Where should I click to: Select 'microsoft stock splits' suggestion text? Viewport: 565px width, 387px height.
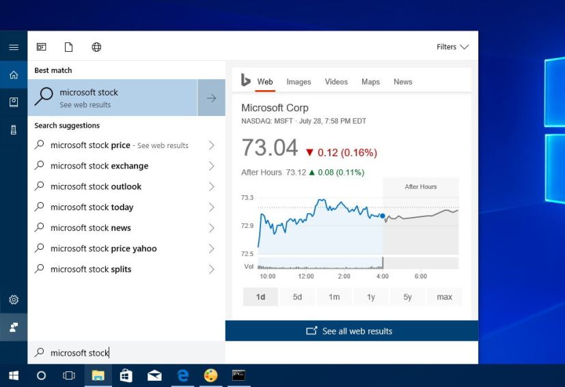coord(91,270)
